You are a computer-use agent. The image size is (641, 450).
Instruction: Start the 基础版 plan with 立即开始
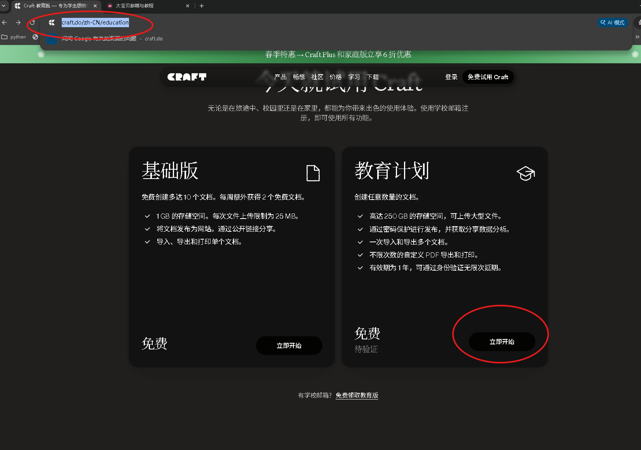click(x=289, y=346)
